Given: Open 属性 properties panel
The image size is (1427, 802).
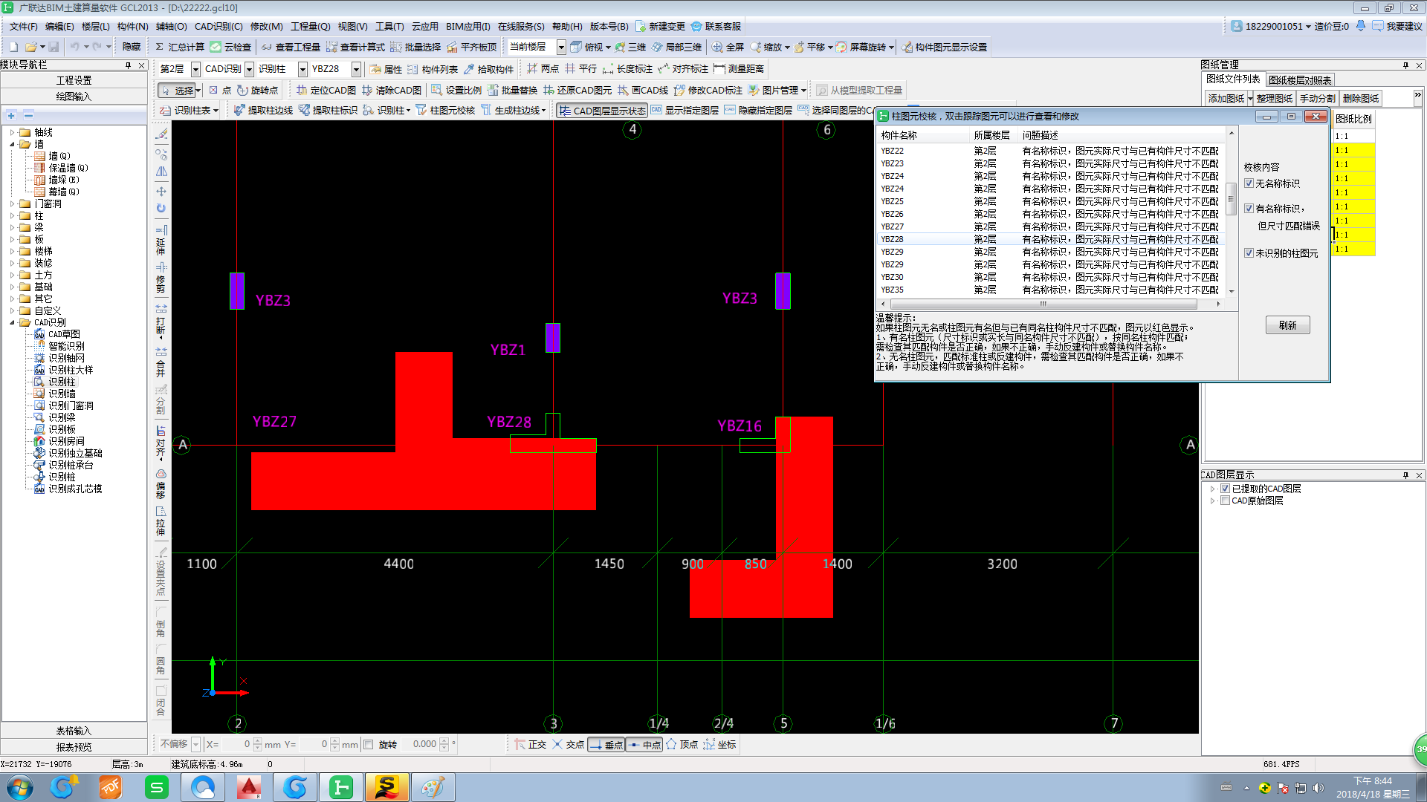Looking at the screenshot, I should [386, 69].
